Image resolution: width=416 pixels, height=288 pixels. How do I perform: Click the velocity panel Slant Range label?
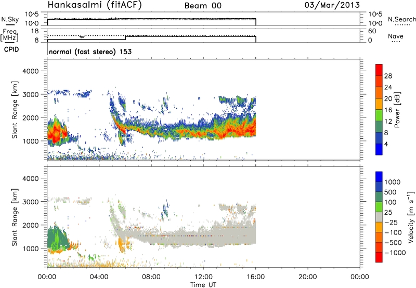pos(15,217)
